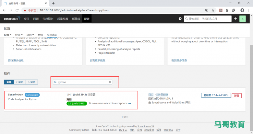Expand the 配置 dropdown submenu
This screenshot has height=134, width=253.
(x=8, y=35)
